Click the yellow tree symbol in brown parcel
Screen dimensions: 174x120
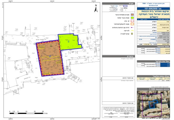pos(51,46)
